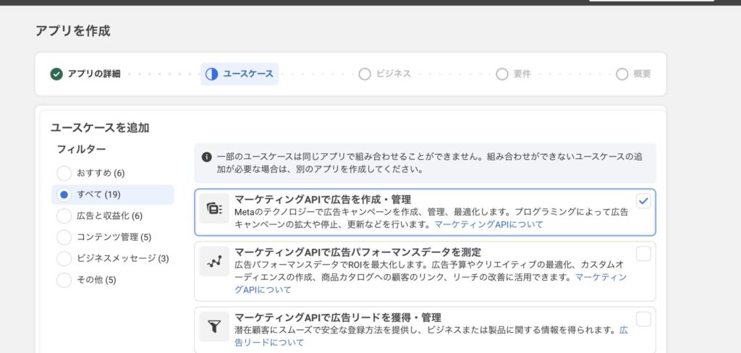This screenshot has height=353, width=741.
Task: Check the 広告パフォーマンスデータを測定 checkbox
Action: 643,254
